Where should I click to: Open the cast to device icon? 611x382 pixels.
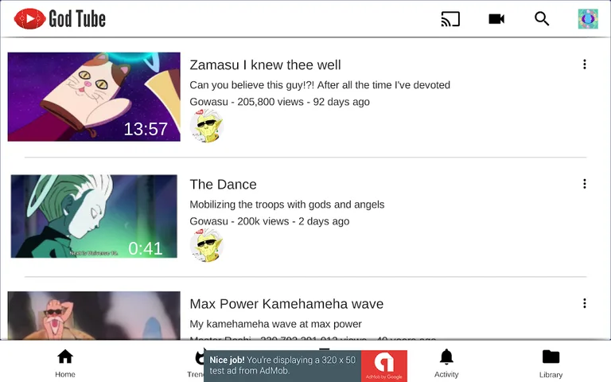coord(450,19)
